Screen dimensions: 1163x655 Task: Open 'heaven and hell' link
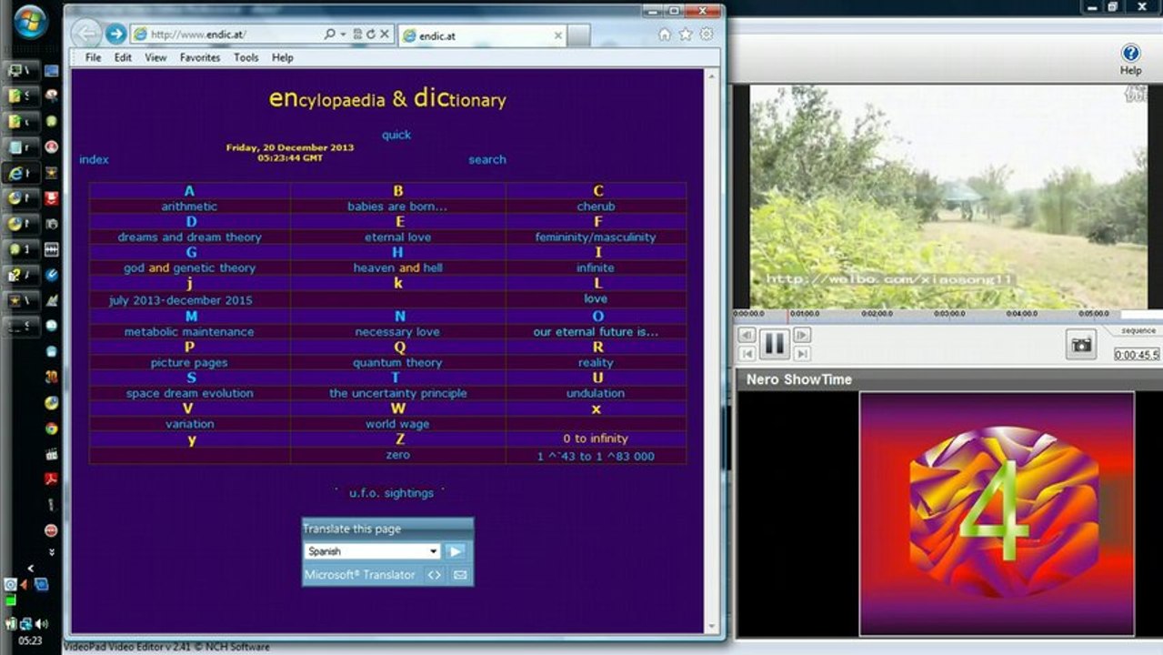click(x=397, y=268)
